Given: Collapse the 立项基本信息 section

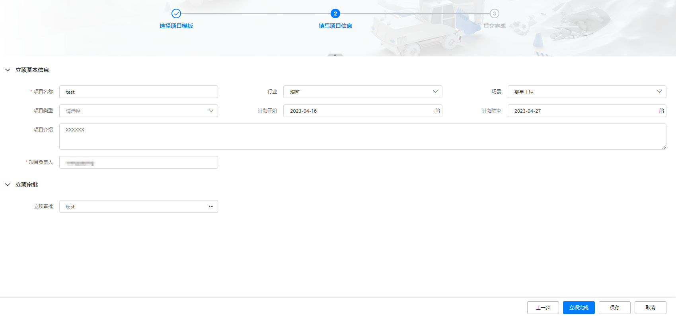Looking at the screenshot, I should click(8, 70).
